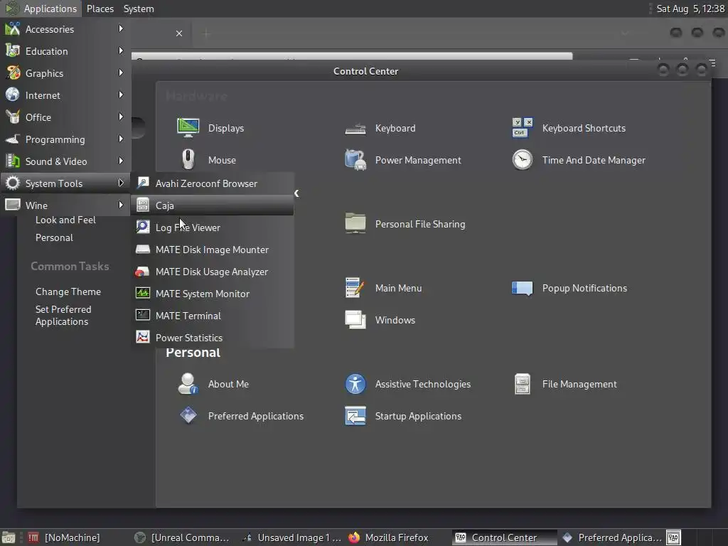Open Log File Viewer menu entry
Screen dimensions: 728x546
[x=212, y=227]
